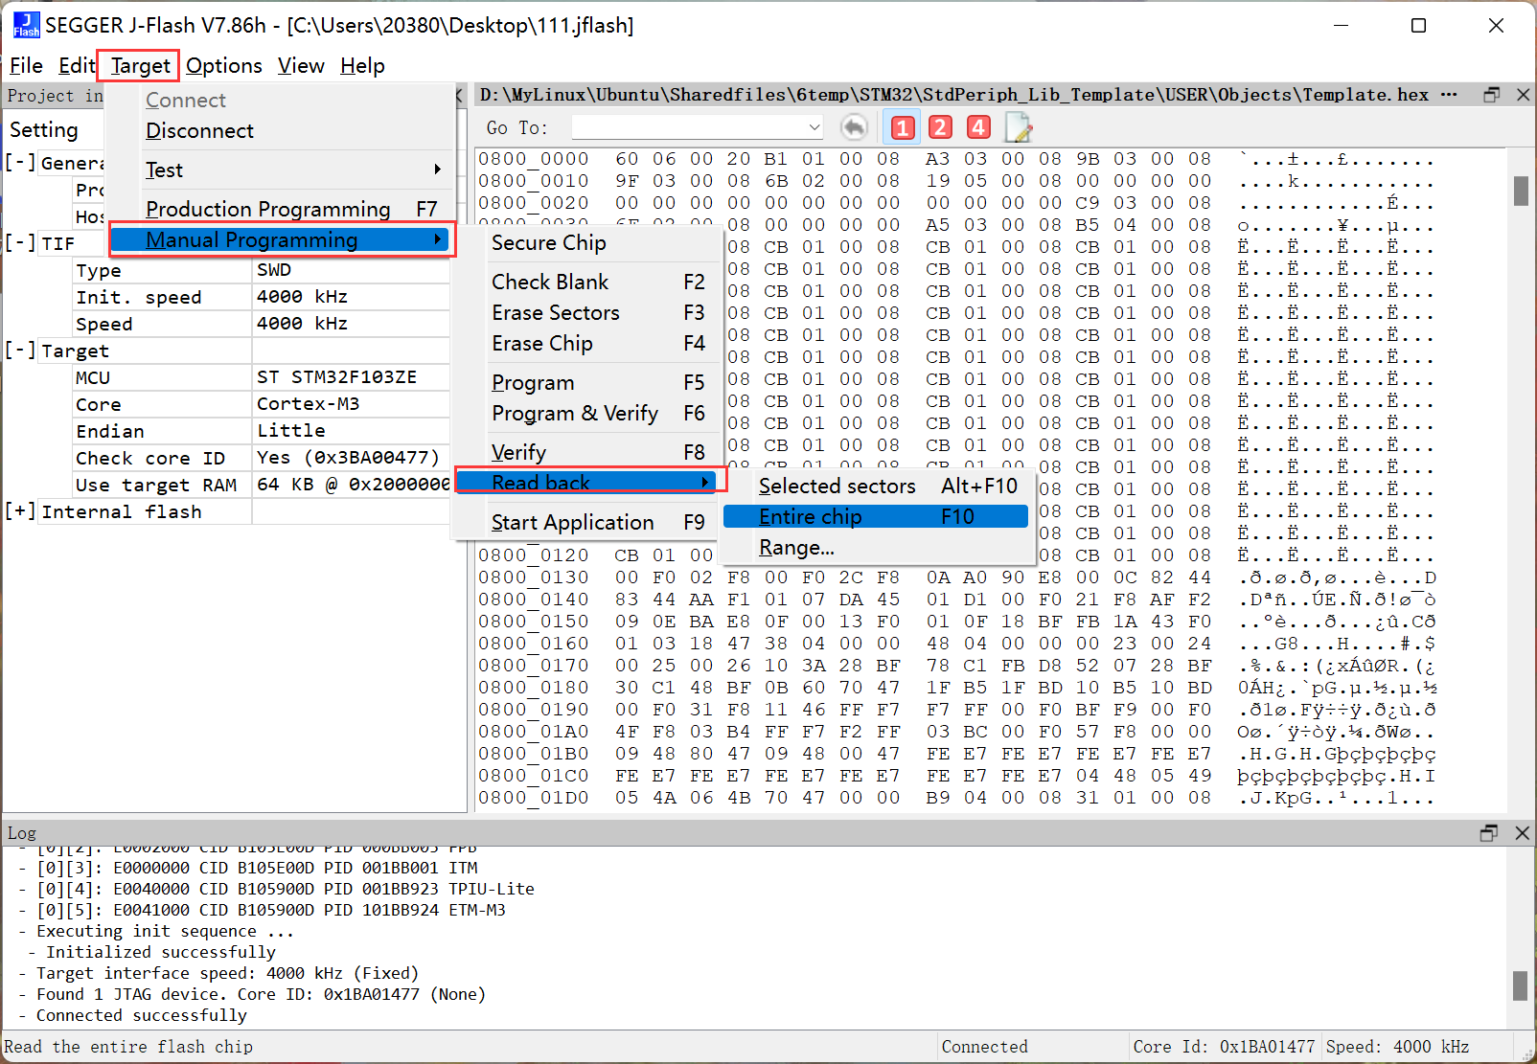This screenshot has width=1537, height=1064.
Task: Close the Log panel
Action: (x=1522, y=833)
